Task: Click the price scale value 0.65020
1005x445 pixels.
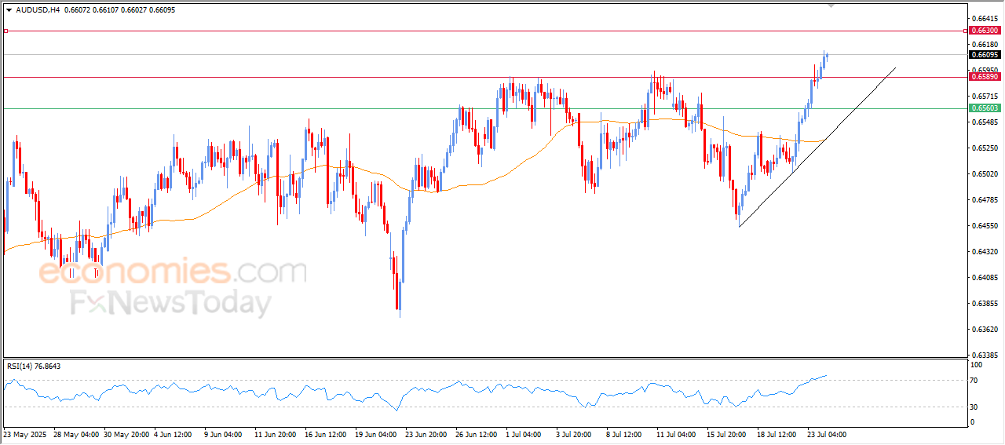Action: 985,174
